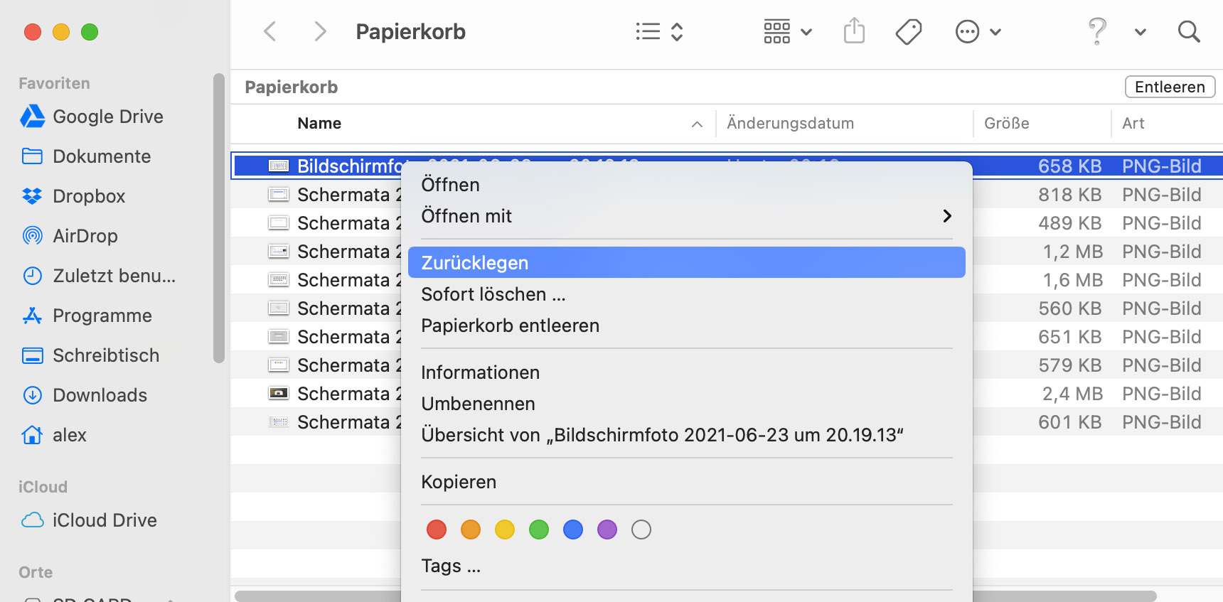Apply the red tag color
This screenshot has width=1223, height=602.
[x=437, y=530]
